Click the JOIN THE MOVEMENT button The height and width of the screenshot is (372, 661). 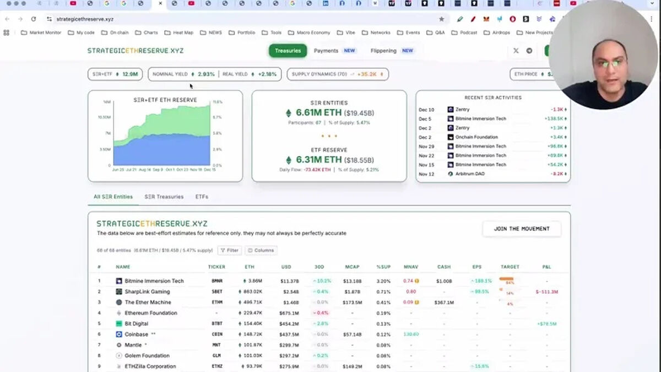[x=522, y=229]
